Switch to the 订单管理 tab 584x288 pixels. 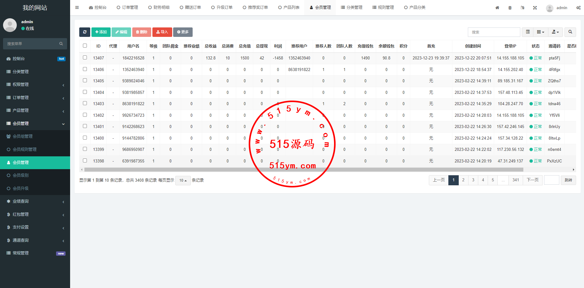(x=127, y=8)
